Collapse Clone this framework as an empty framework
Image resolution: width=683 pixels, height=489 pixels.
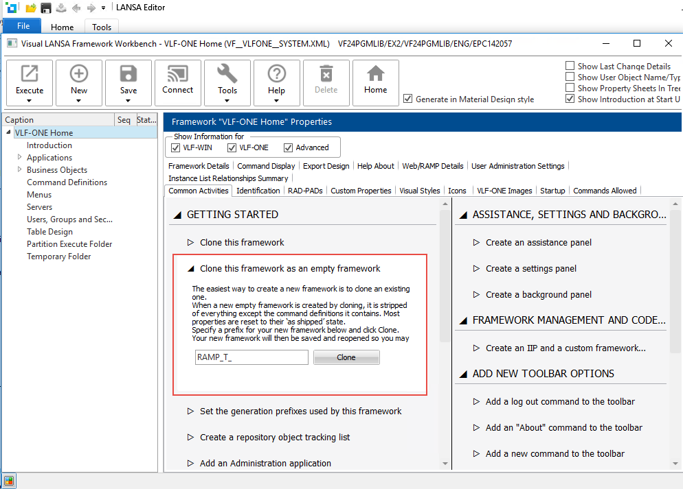click(191, 269)
